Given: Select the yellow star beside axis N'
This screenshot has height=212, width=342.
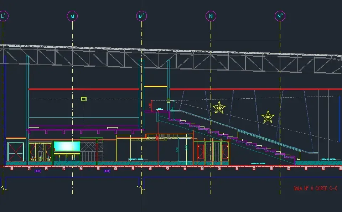Looking at the screenshot, I should (x=268, y=117).
